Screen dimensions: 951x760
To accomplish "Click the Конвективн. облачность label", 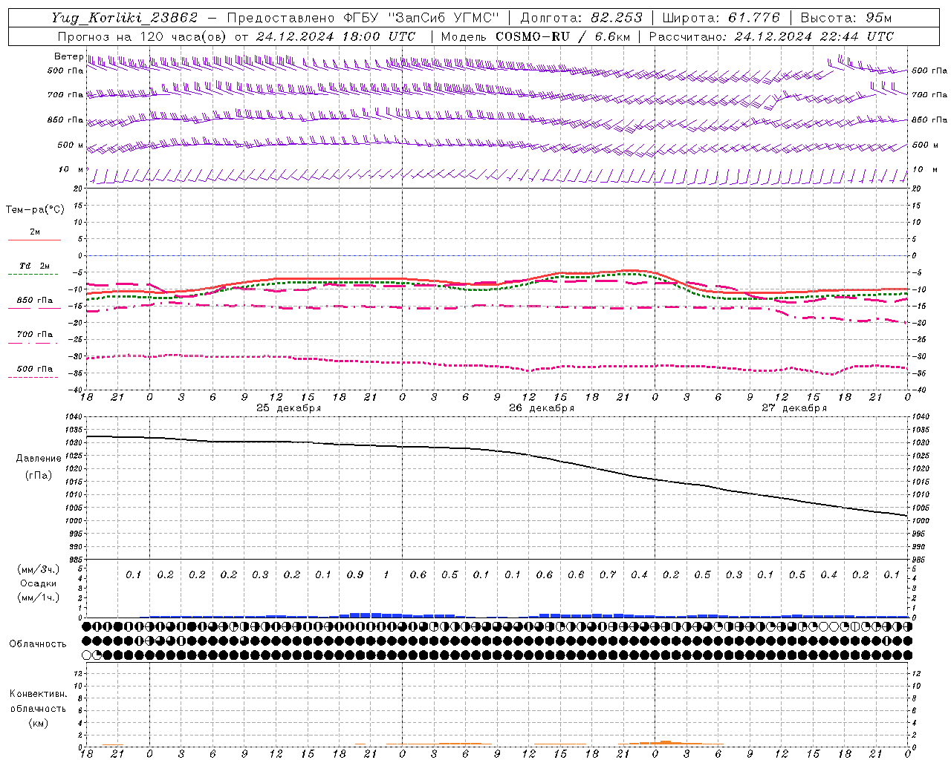I will pos(38,701).
